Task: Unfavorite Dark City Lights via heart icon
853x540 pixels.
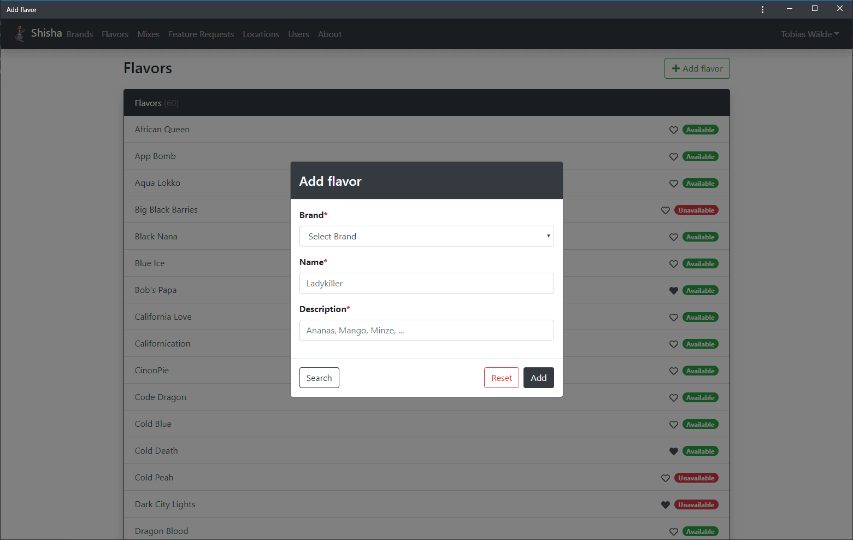Action: [x=666, y=505]
